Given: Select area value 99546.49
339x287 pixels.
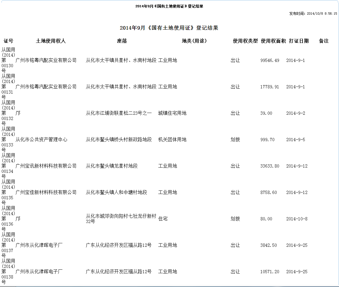Looking at the screenshot, I should tap(270, 60).
